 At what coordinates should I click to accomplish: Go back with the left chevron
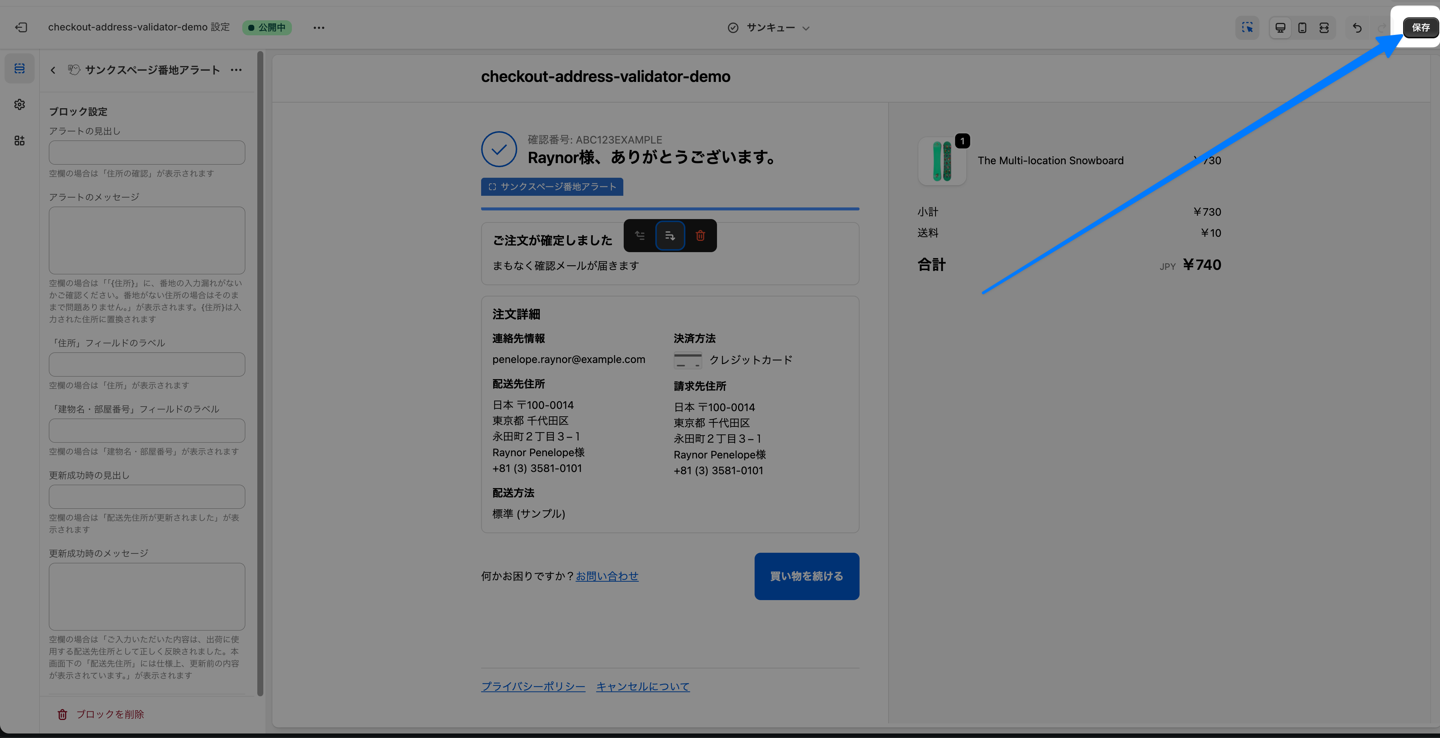(53, 70)
